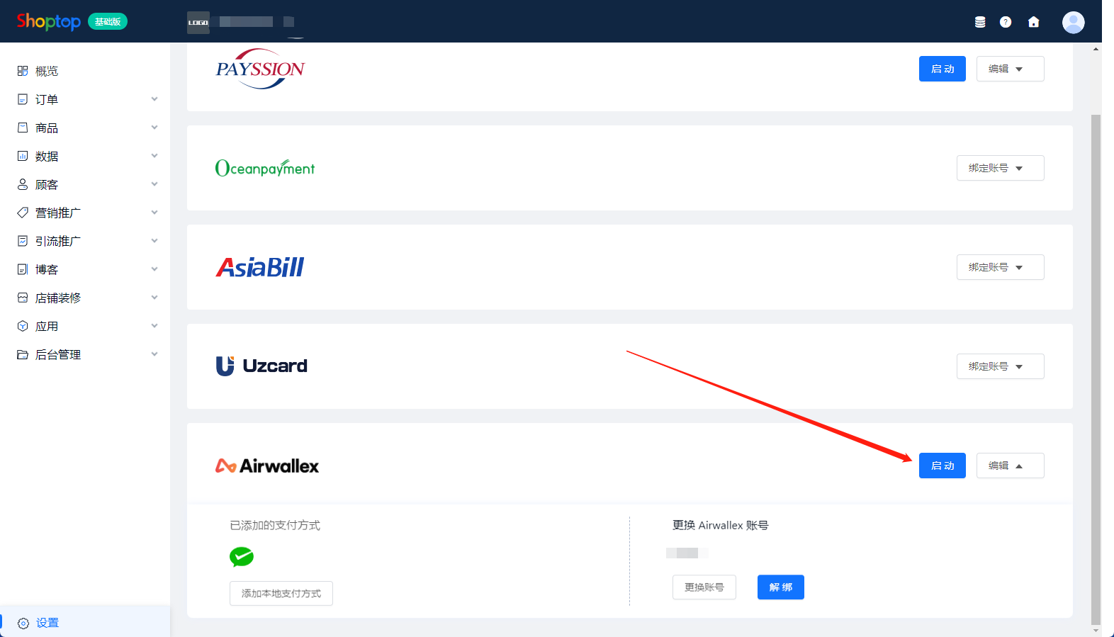Open the 设置 settings menu item

click(x=85, y=623)
